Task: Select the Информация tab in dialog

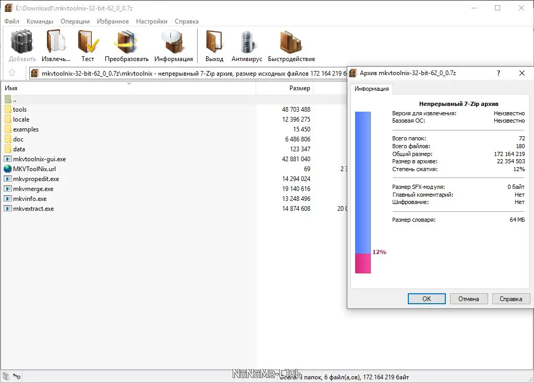Action: (x=371, y=89)
